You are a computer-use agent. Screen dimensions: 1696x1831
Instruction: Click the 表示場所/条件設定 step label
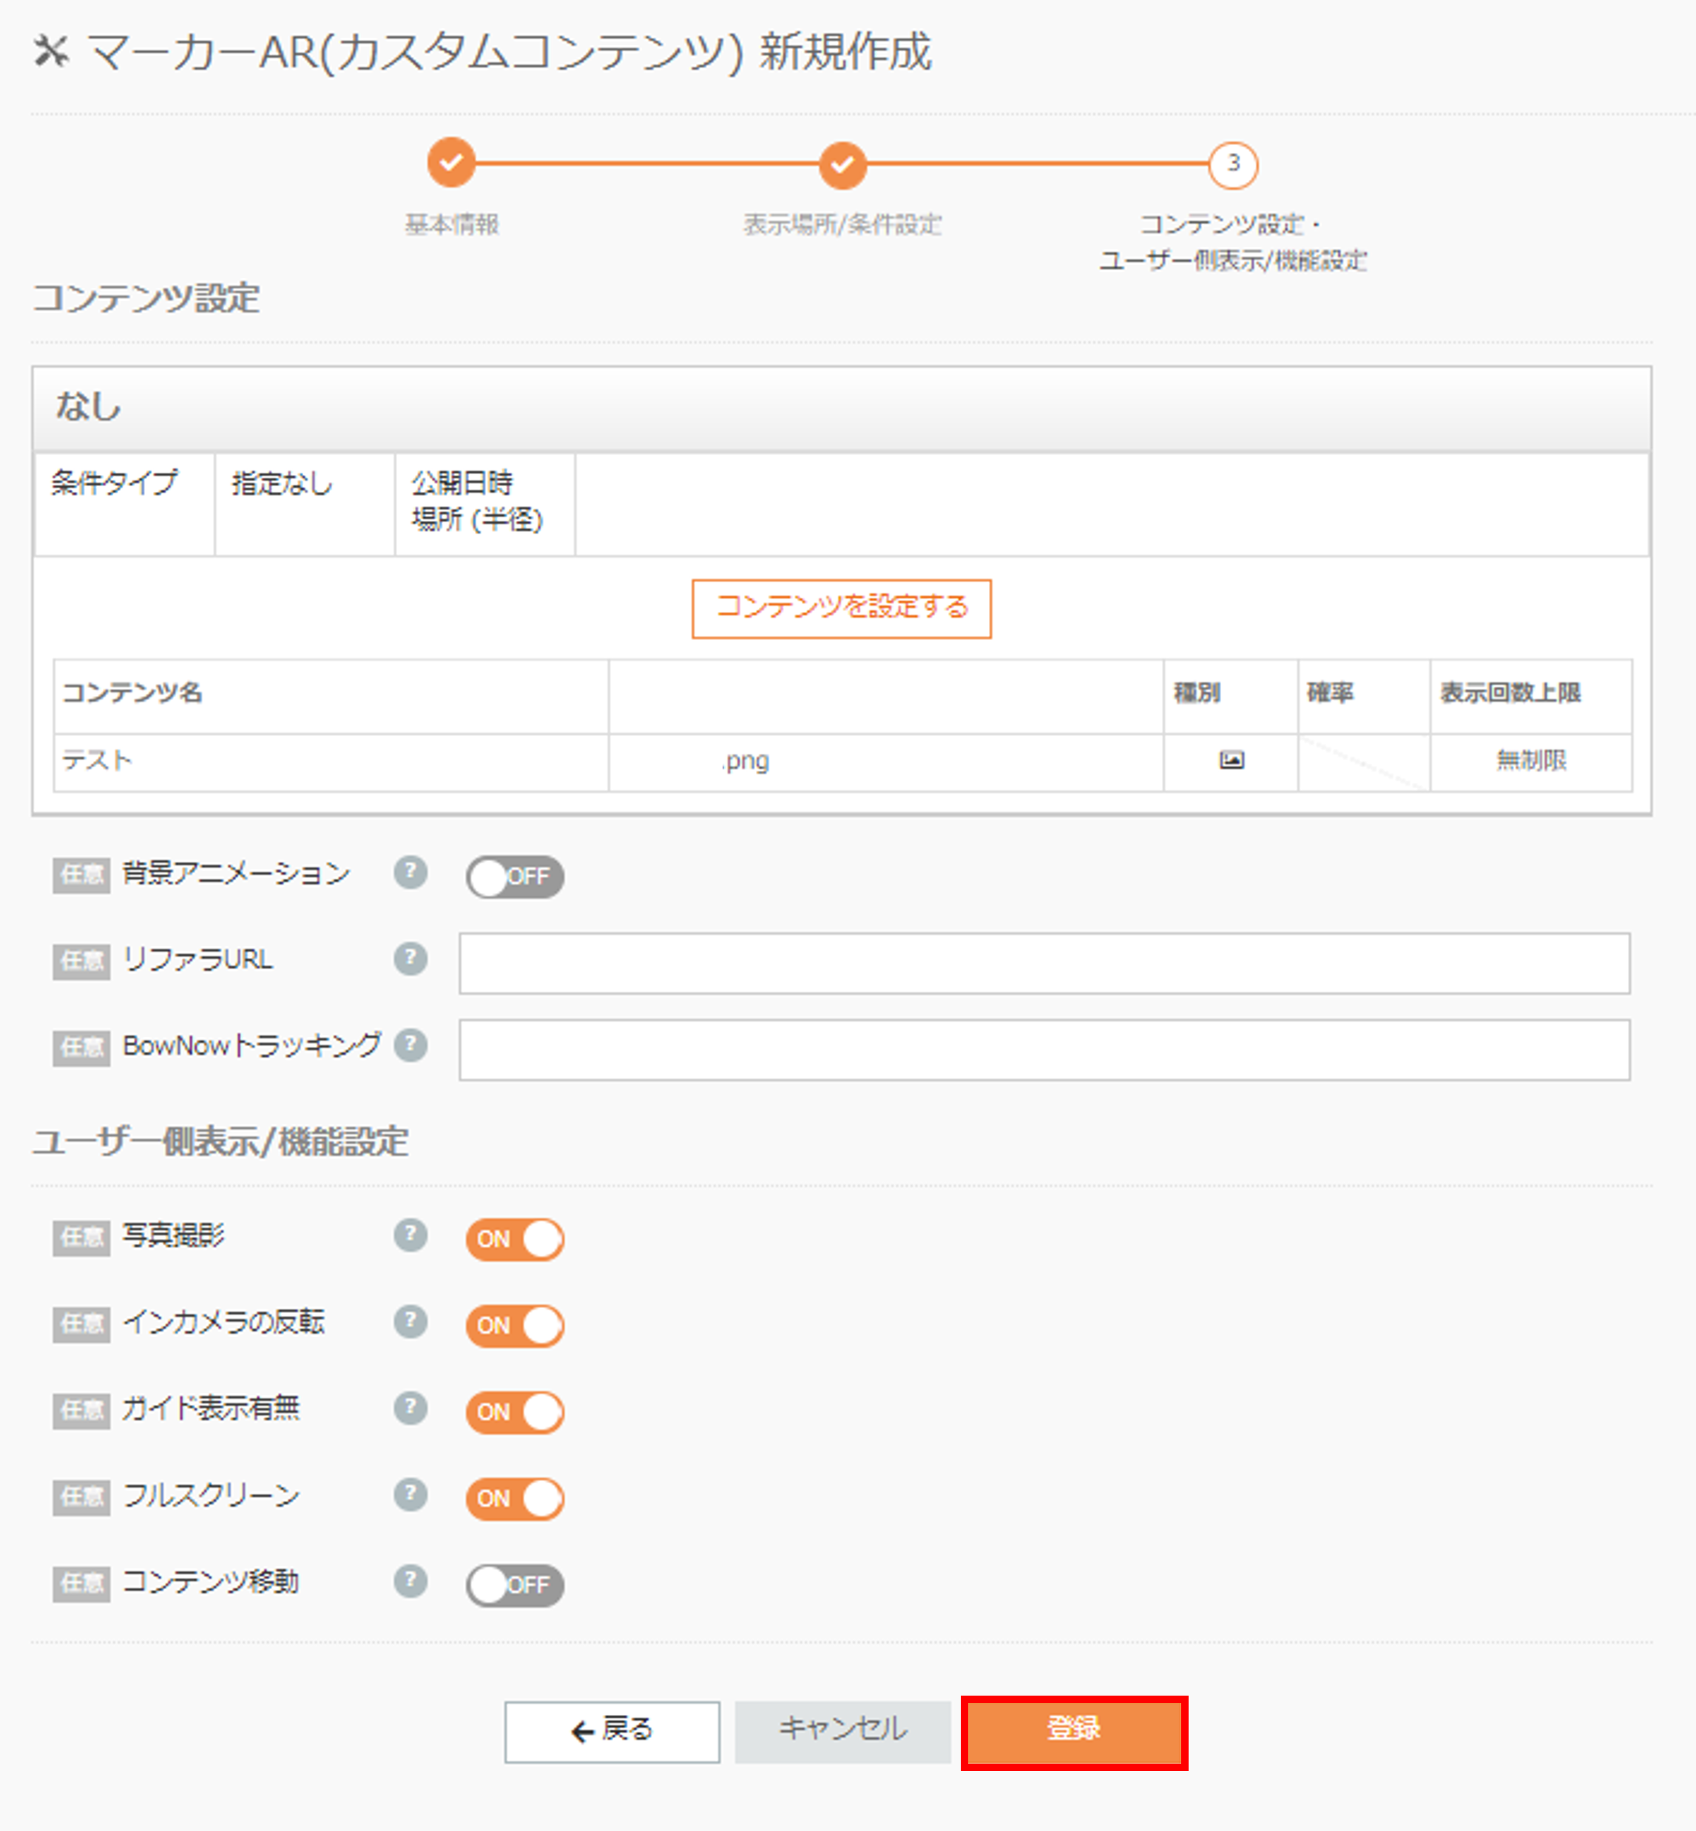point(842,224)
